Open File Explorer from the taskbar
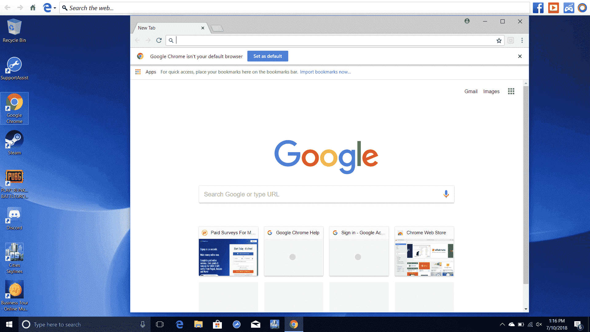Screen dimensions: 590x332 tap(199, 324)
